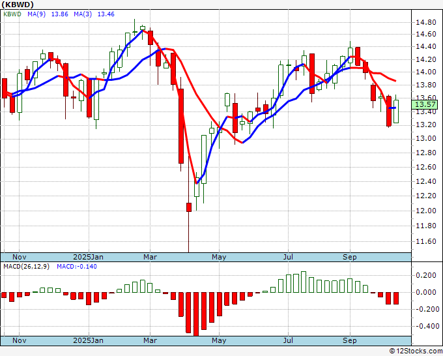Image resolution: width=443 pixels, height=356 pixels.
Task: Select the "11.80" price axis label
Action: [x=426, y=226]
